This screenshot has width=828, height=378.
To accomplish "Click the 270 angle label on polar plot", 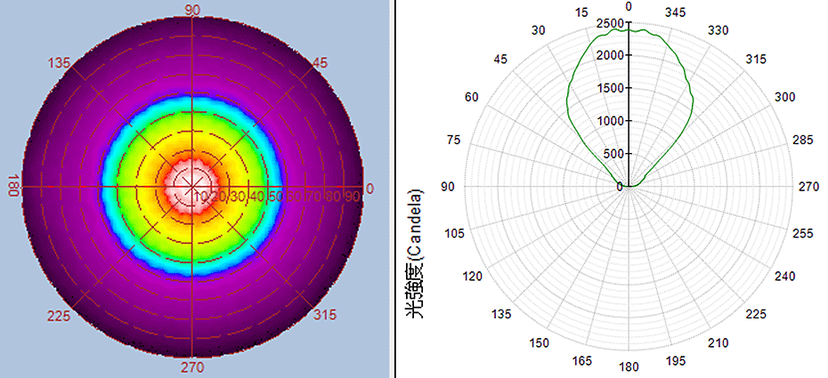I will 808,187.
